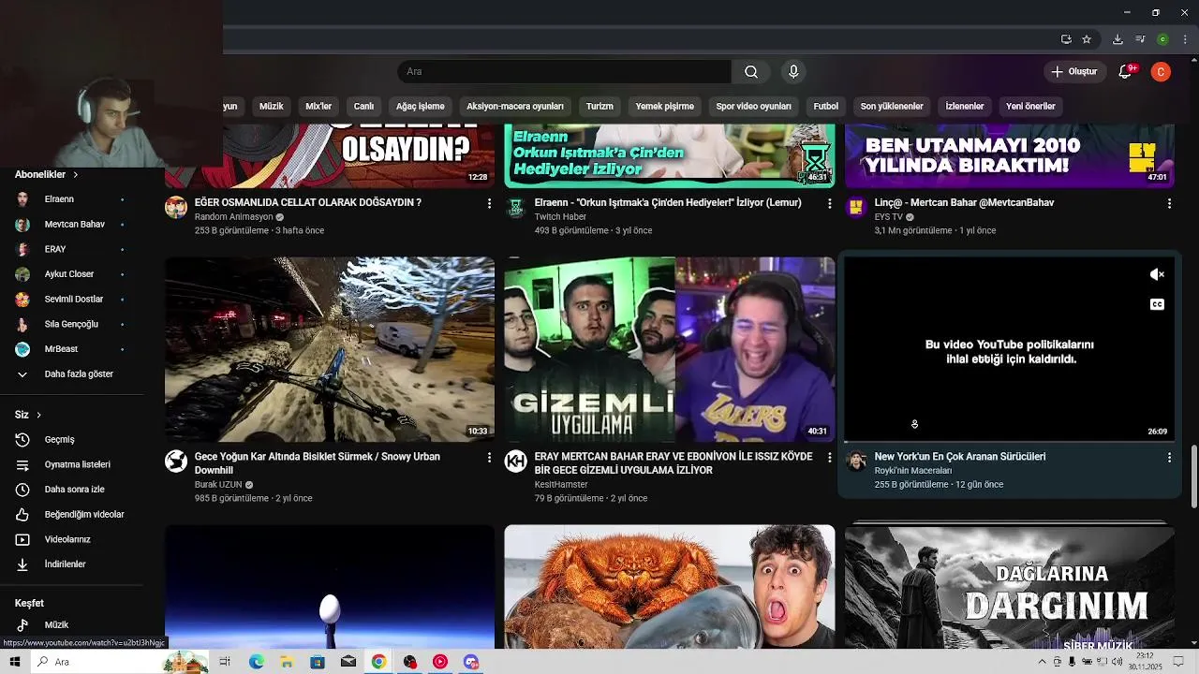This screenshot has height=674, width=1199.
Task: Unmute the preview video speaker icon
Action: click(x=1157, y=274)
